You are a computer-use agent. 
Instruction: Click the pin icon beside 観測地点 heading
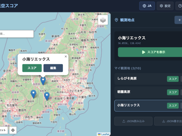click(116, 20)
